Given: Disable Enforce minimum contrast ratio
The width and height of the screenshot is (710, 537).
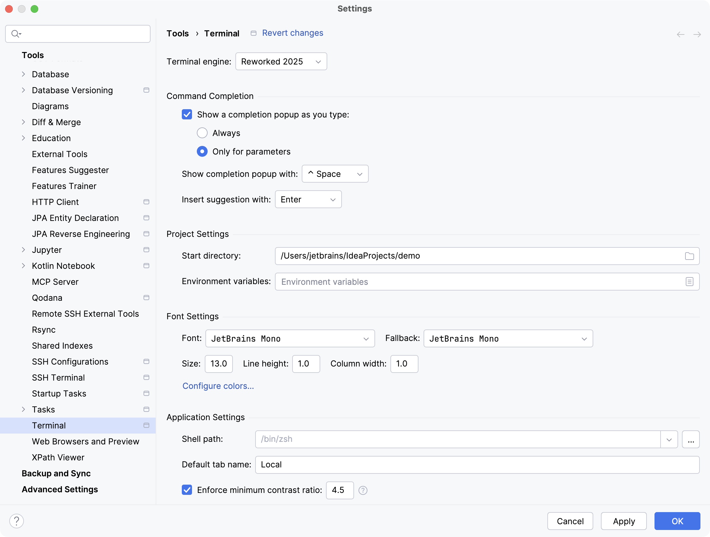Looking at the screenshot, I should click(x=187, y=490).
